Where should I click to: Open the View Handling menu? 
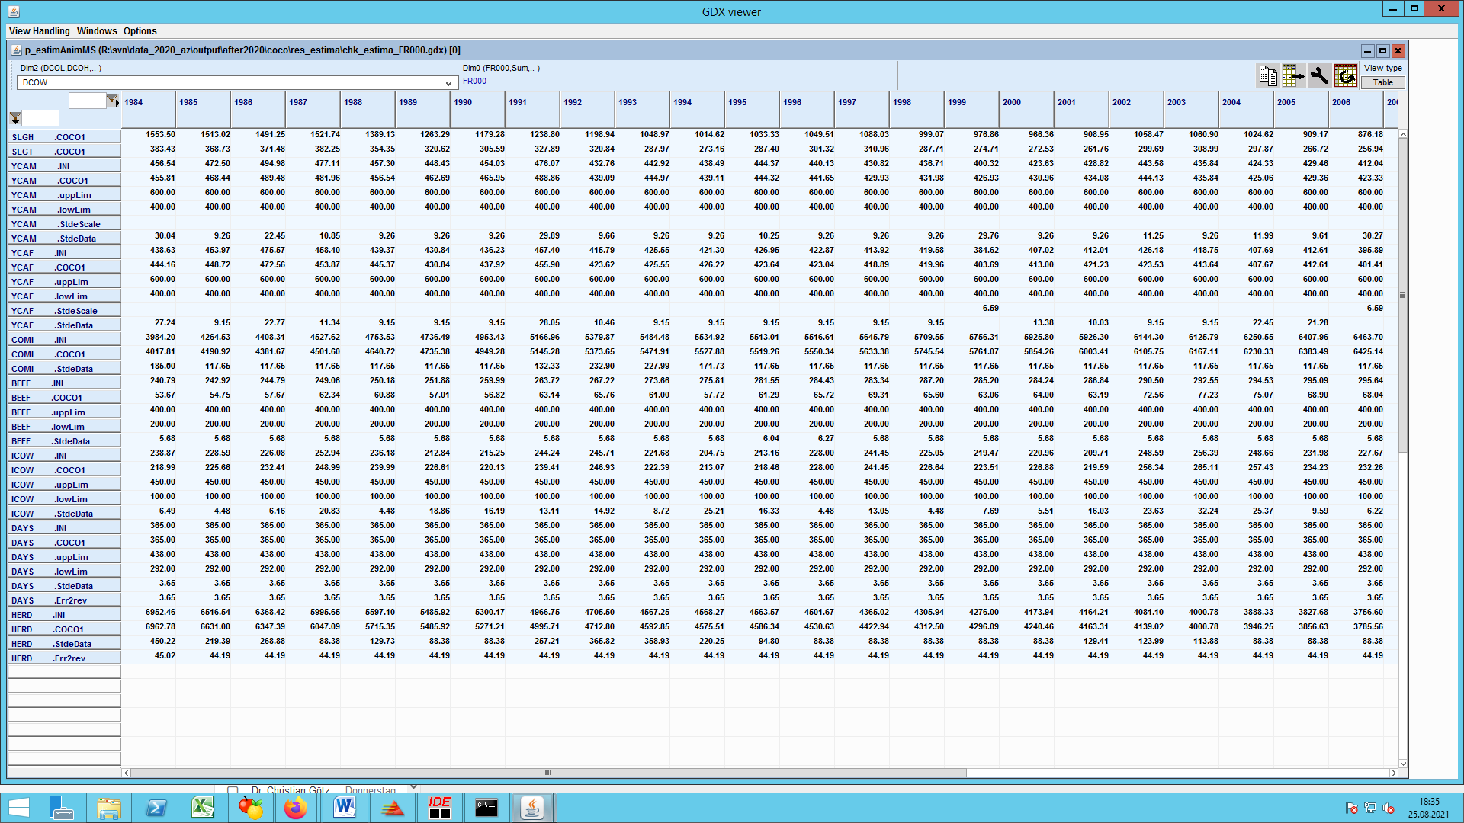[40, 31]
